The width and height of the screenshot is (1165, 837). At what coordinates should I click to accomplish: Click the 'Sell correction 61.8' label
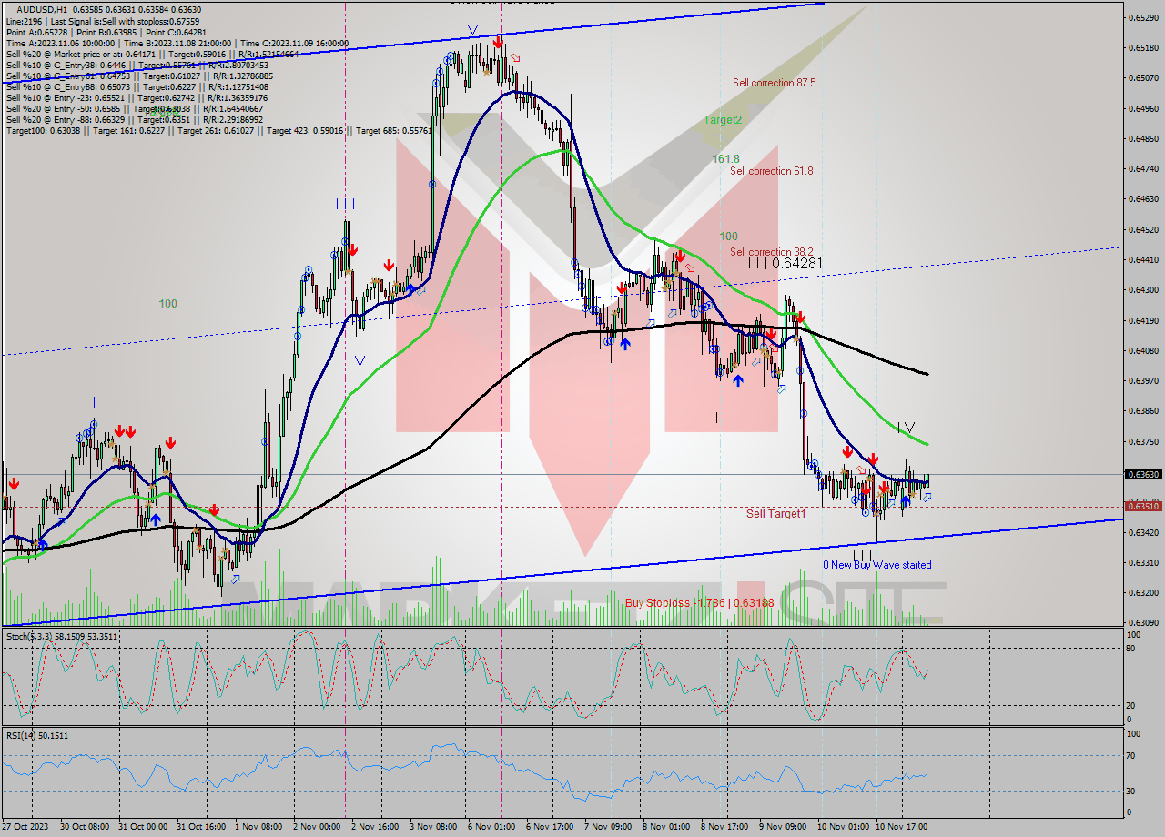(772, 171)
